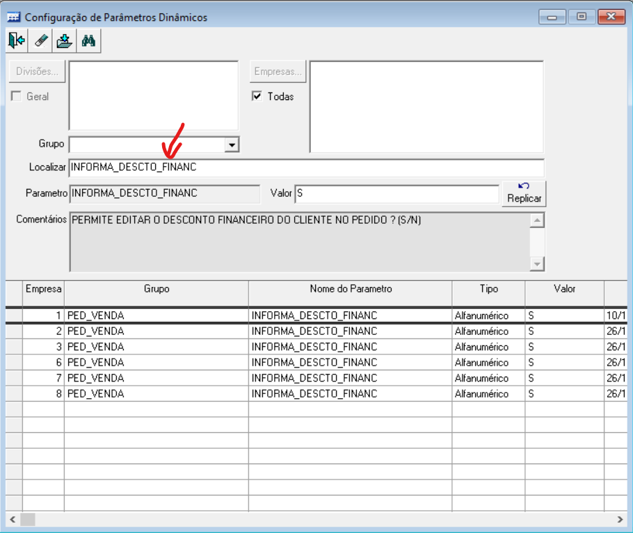Click the Tipo column header
Image resolution: width=633 pixels, height=533 pixels.
pos(488,293)
